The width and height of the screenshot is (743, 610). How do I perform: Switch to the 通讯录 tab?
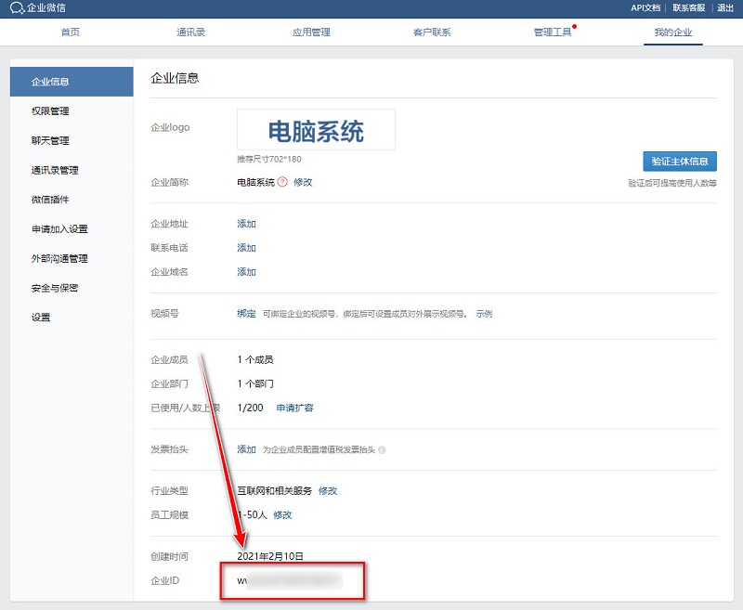(x=191, y=32)
